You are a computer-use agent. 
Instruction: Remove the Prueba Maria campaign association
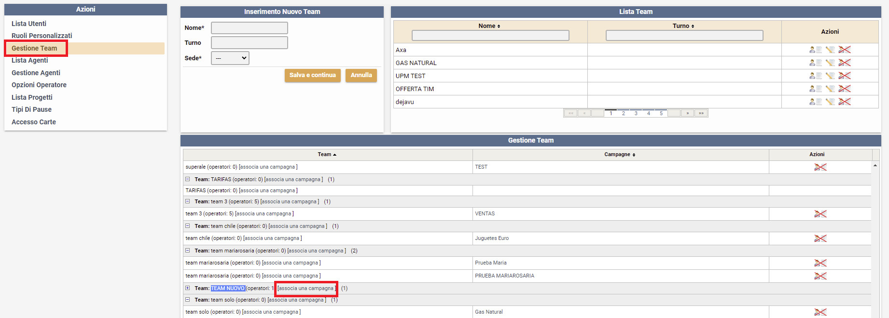(820, 263)
